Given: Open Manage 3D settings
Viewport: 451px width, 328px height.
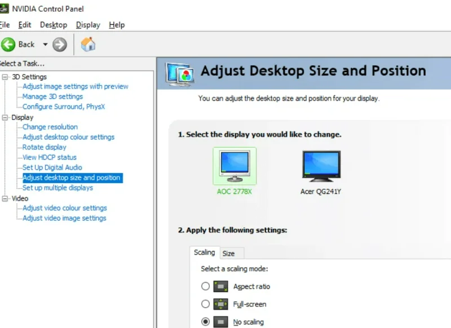Looking at the screenshot, I should pyautogui.click(x=52, y=96).
